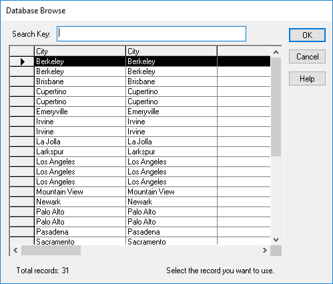
Task: Select the Brisbane record
Action: [140, 82]
